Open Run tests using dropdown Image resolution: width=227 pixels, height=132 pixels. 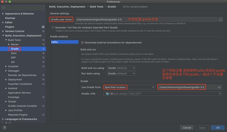click(x=121, y=73)
